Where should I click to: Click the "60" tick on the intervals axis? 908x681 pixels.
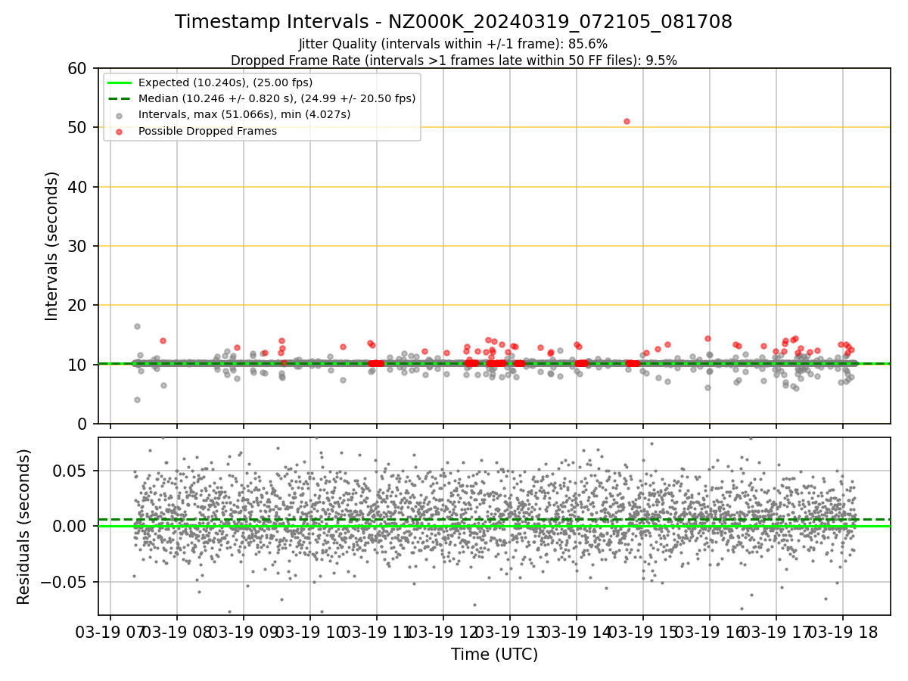point(79,68)
